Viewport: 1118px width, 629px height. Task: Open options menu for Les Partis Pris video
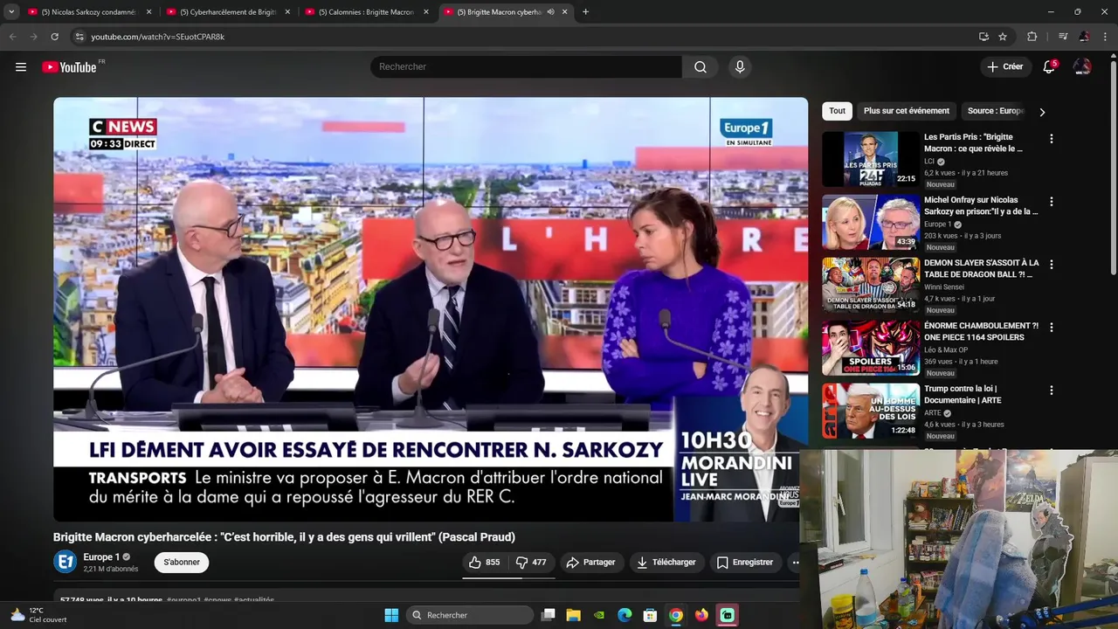[1052, 139]
